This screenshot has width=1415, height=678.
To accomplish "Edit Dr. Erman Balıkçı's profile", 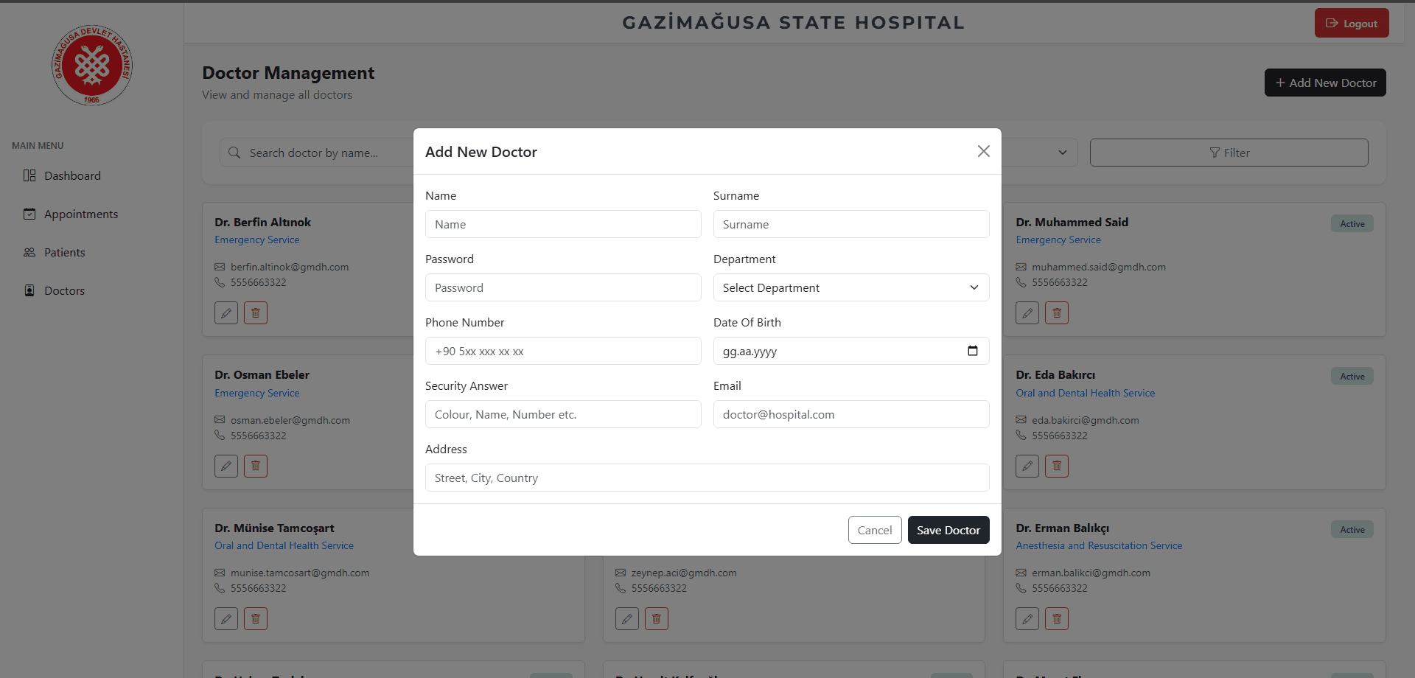I will 1027,619.
